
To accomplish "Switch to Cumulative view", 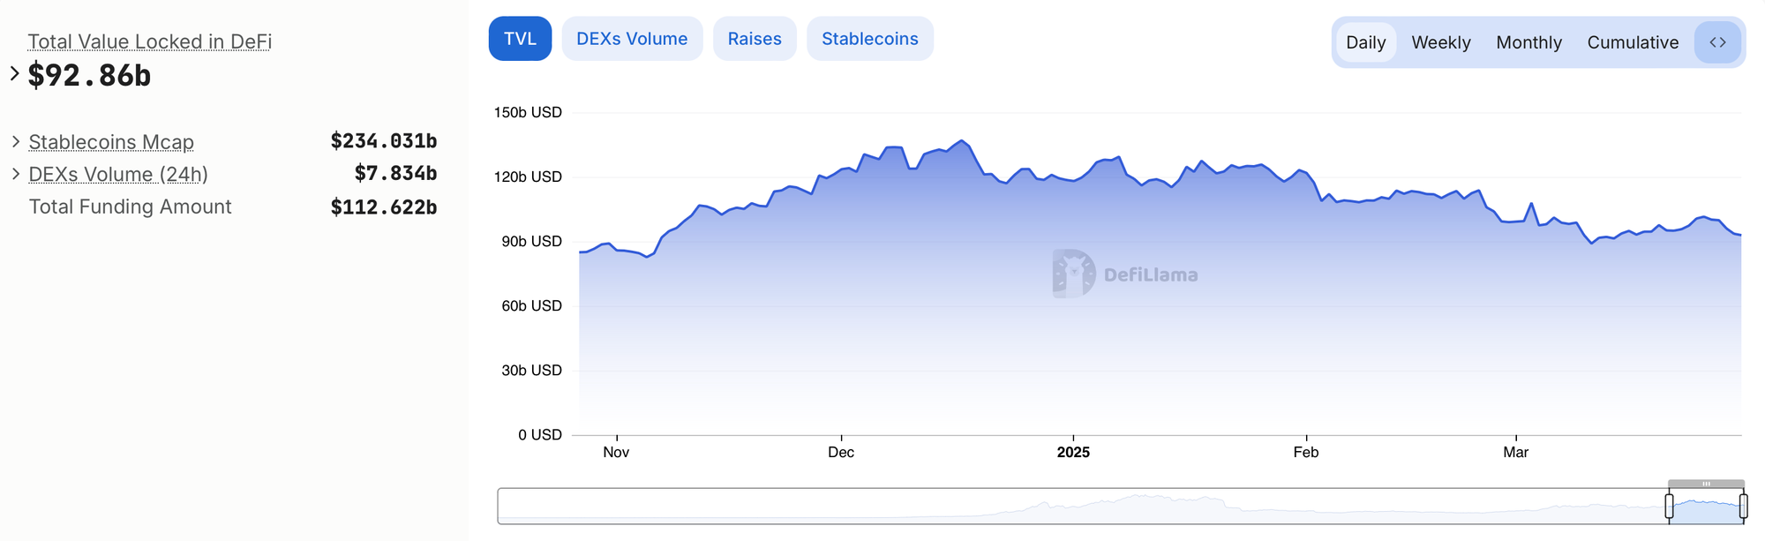I will coord(1633,42).
